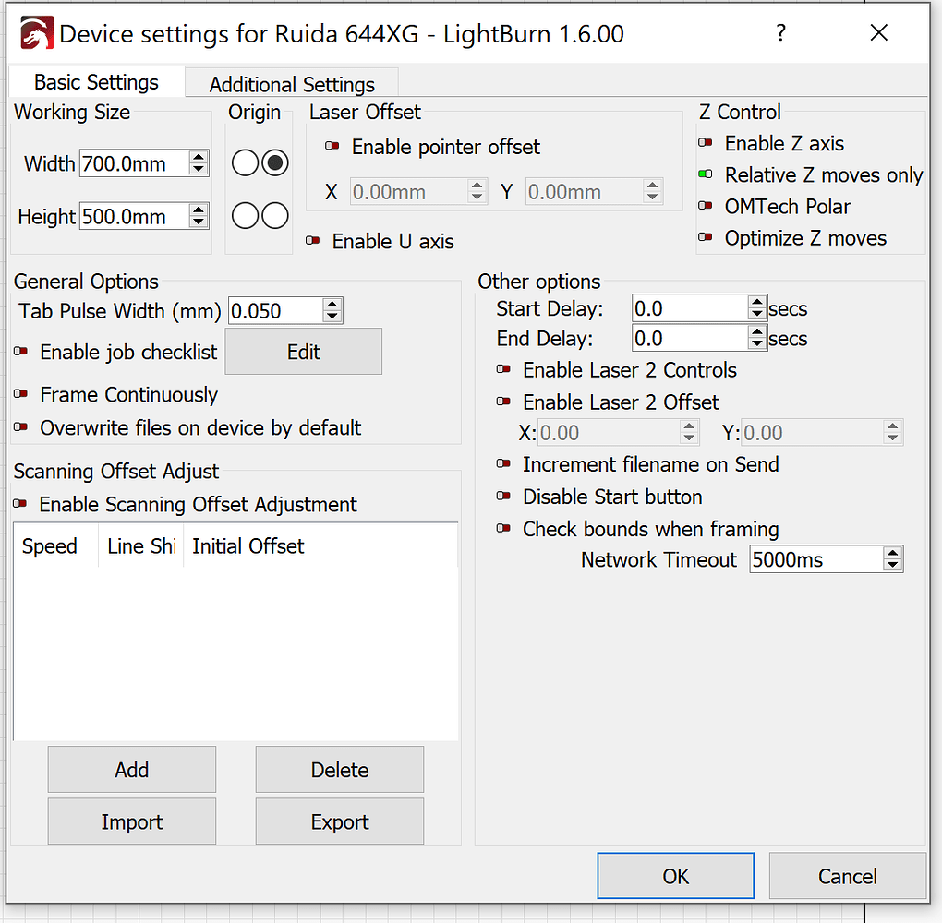Enable pointer offset for Laser Offset
This screenshot has width=942, height=923.
click(x=332, y=147)
